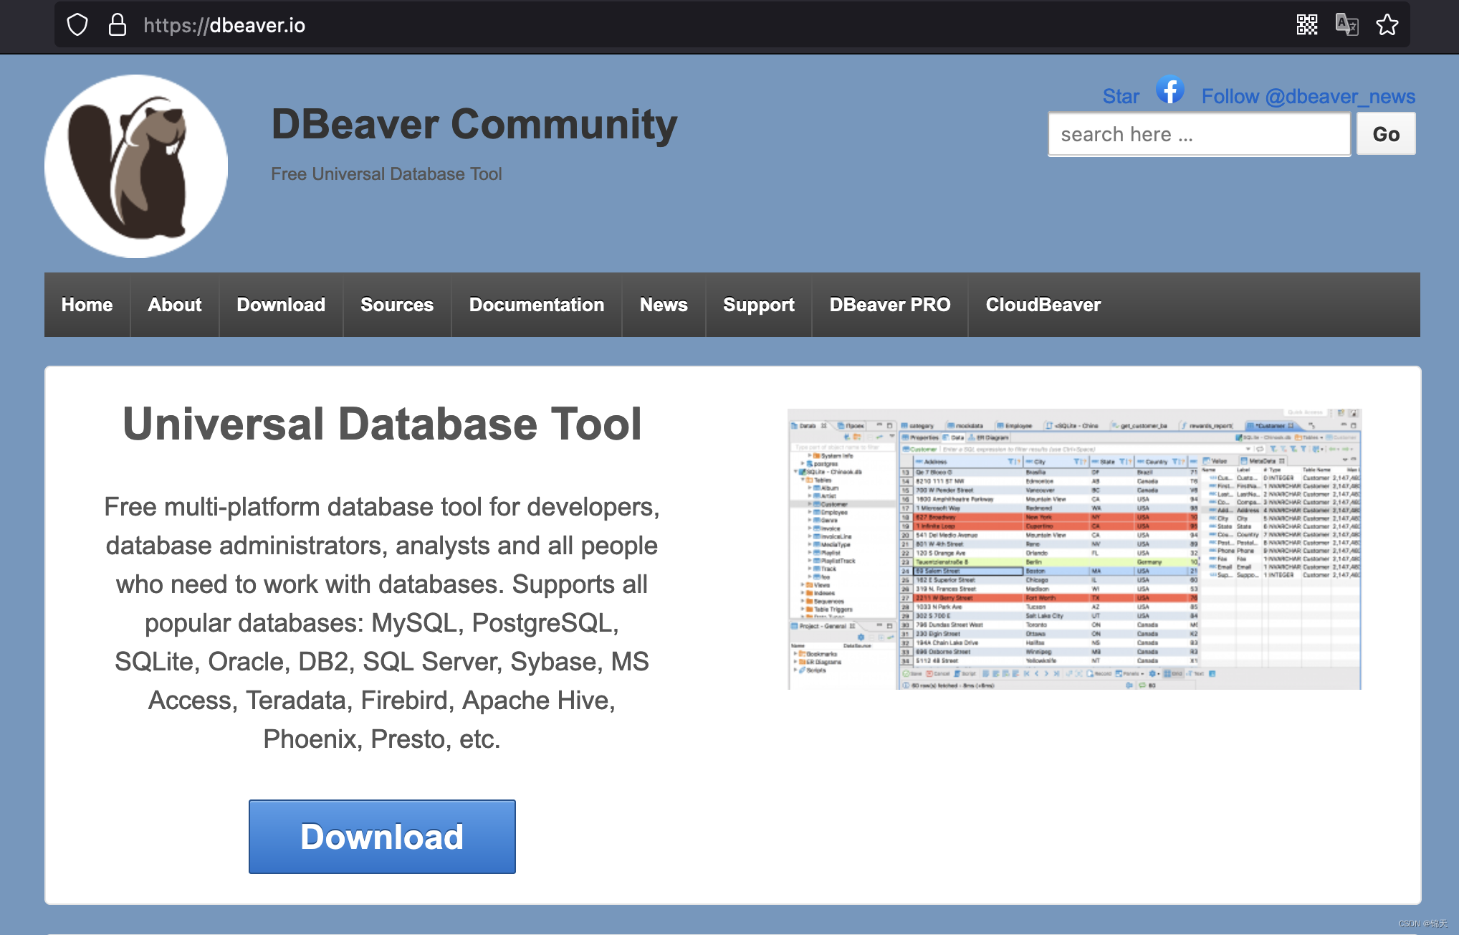
Task: Open the Sources menu item
Action: tap(397, 305)
